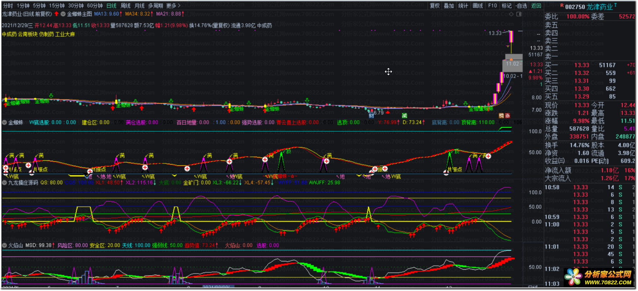Switch to 周线 weekly chart
Image resolution: width=638 pixels, height=291 pixels.
click(126, 6)
